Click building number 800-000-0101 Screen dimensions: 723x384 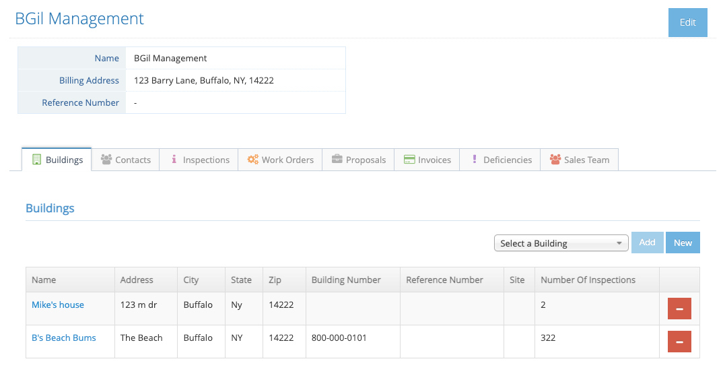pyautogui.click(x=339, y=338)
